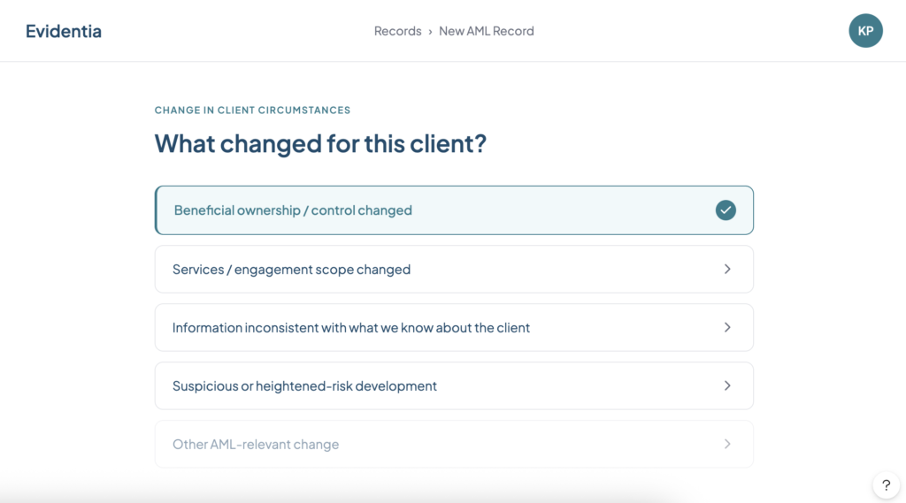Click chevron on Suspicious or heightened-risk row
Image resolution: width=906 pixels, height=503 pixels.
(x=727, y=385)
